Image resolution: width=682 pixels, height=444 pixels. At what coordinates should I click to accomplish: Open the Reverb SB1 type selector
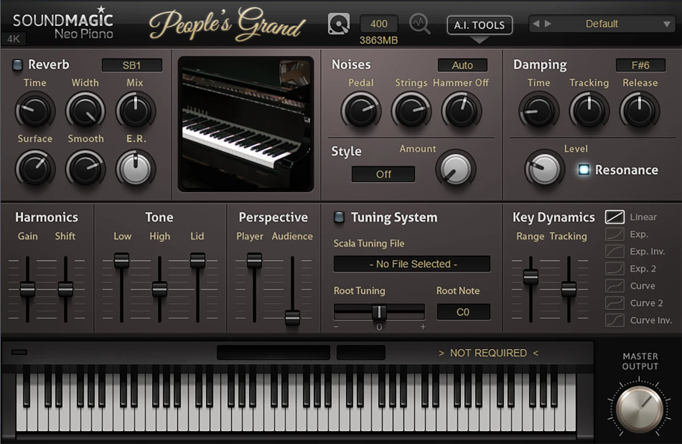click(x=132, y=65)
